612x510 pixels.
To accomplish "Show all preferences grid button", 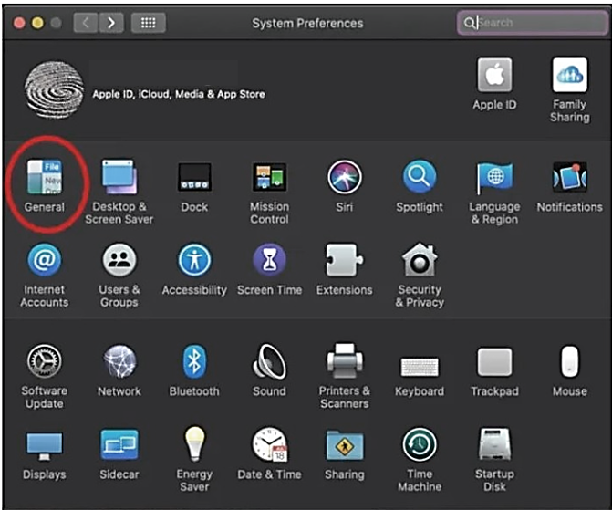I will (x=149, y=23).
